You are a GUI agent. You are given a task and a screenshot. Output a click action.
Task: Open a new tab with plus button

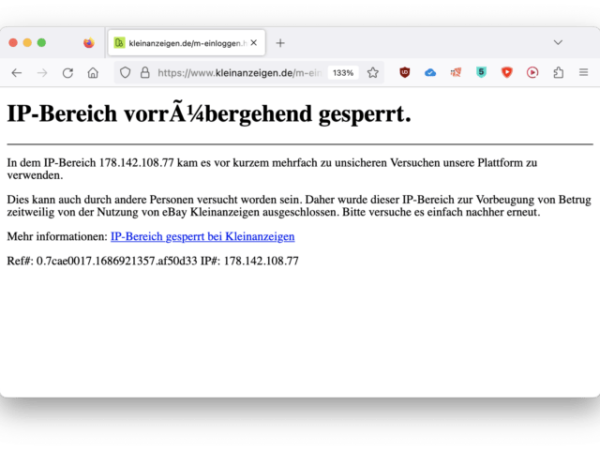coord(280,43)
